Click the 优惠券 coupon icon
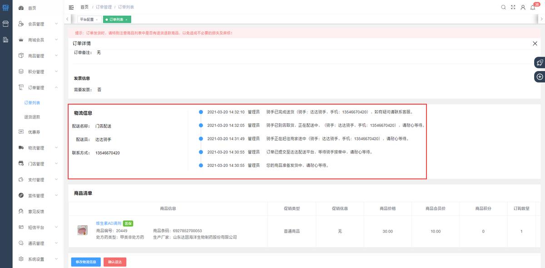Screen dimensions: 545x268 [x=21, y=132]
